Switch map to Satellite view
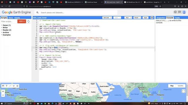The image size is (188, 105). click(x=180, y=86)
